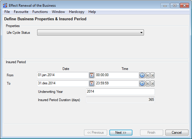192x139 pixels.
Task: Set To time to start of day
Action: coord(148,84)
